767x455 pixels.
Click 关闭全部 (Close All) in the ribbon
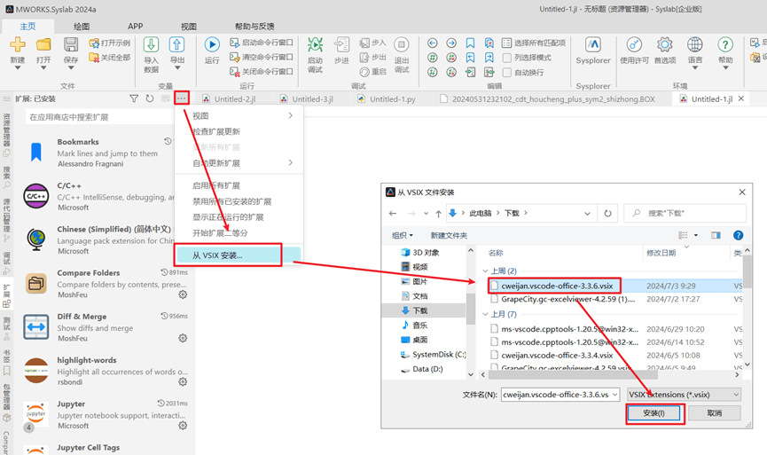pyautogui.click(x=110, y=58)
